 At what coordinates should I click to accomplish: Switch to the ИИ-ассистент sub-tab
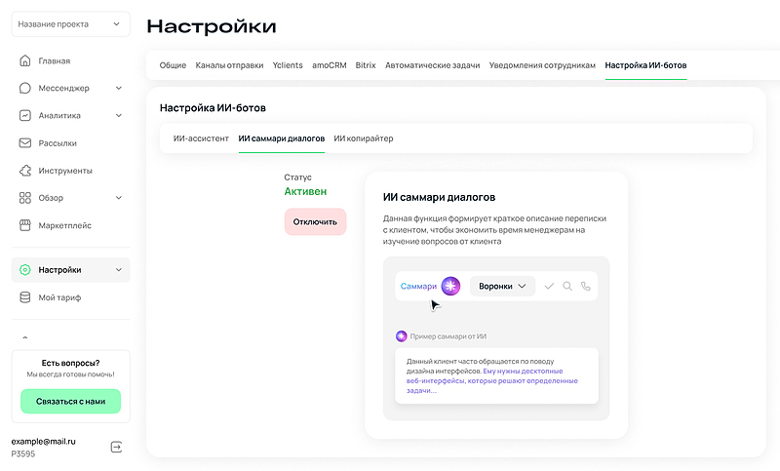201,138
